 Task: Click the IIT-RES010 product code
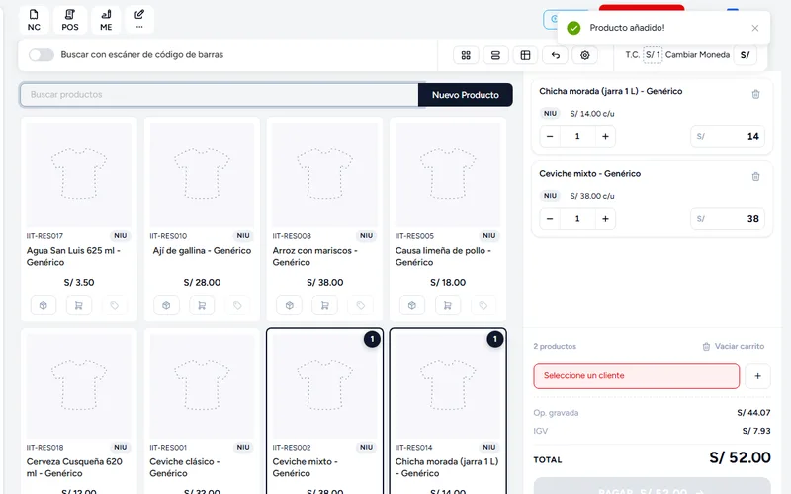click(168, 236)
